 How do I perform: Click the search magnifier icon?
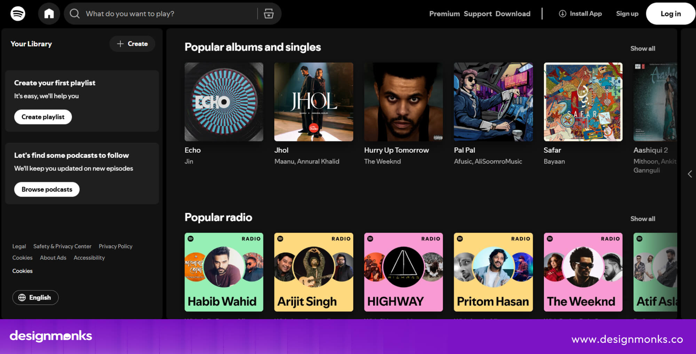tap(74, 14)
